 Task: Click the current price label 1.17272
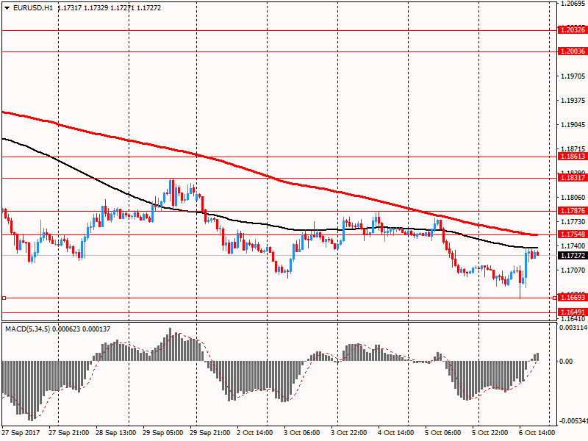(573, 256)
